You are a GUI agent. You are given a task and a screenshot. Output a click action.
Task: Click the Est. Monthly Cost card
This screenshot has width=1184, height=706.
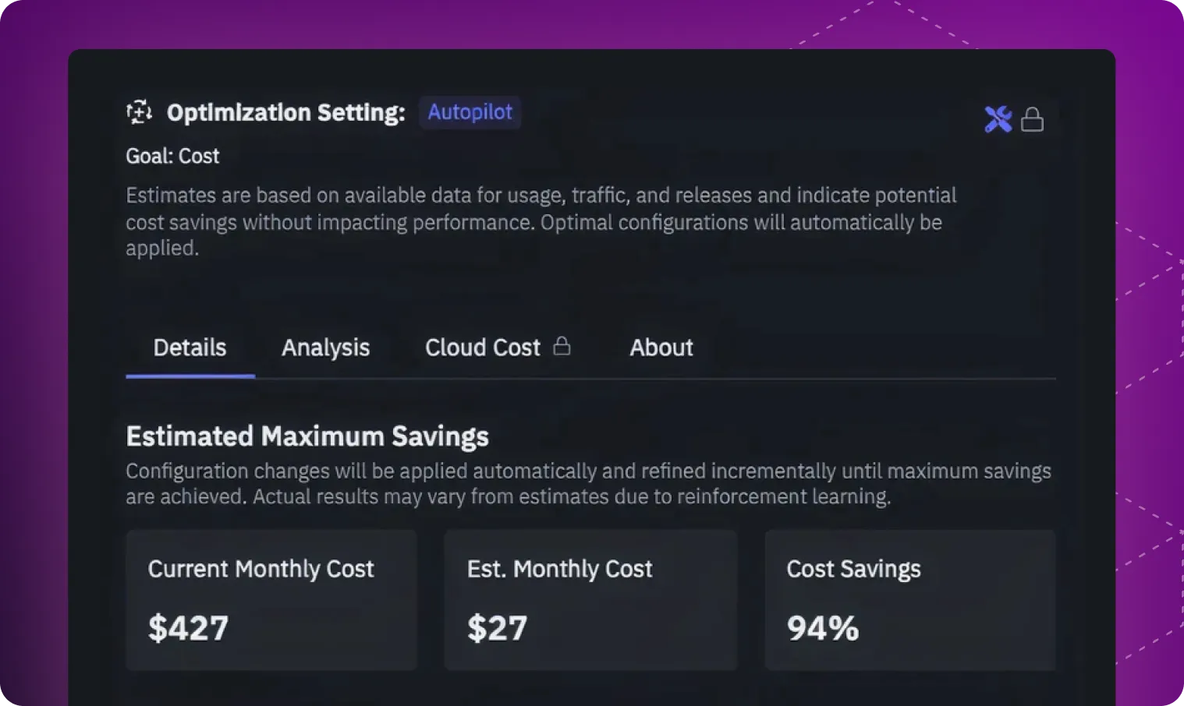[590, 600]
